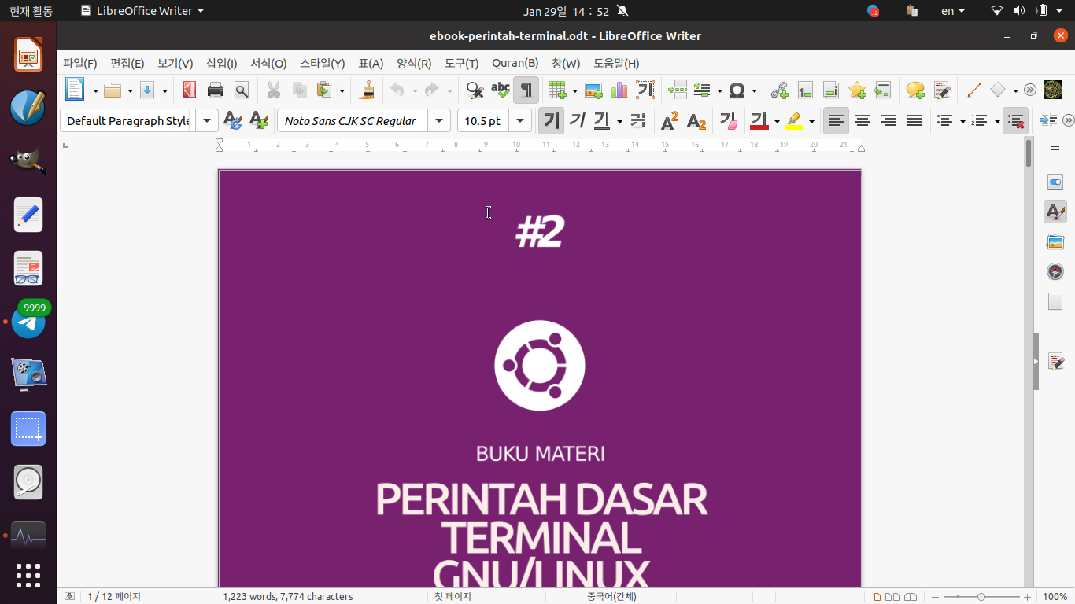1075x604 pixels.
Task: Open the 도움말(H) menu
Action: click(616, 63)
